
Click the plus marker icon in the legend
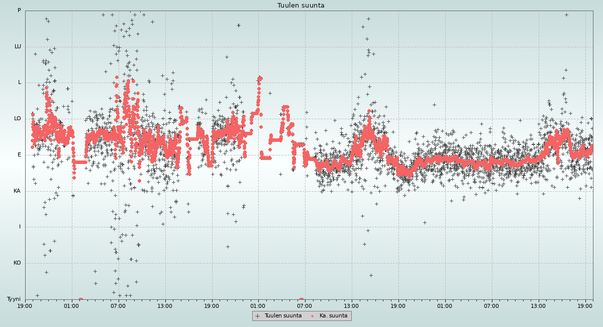(258, 316)
